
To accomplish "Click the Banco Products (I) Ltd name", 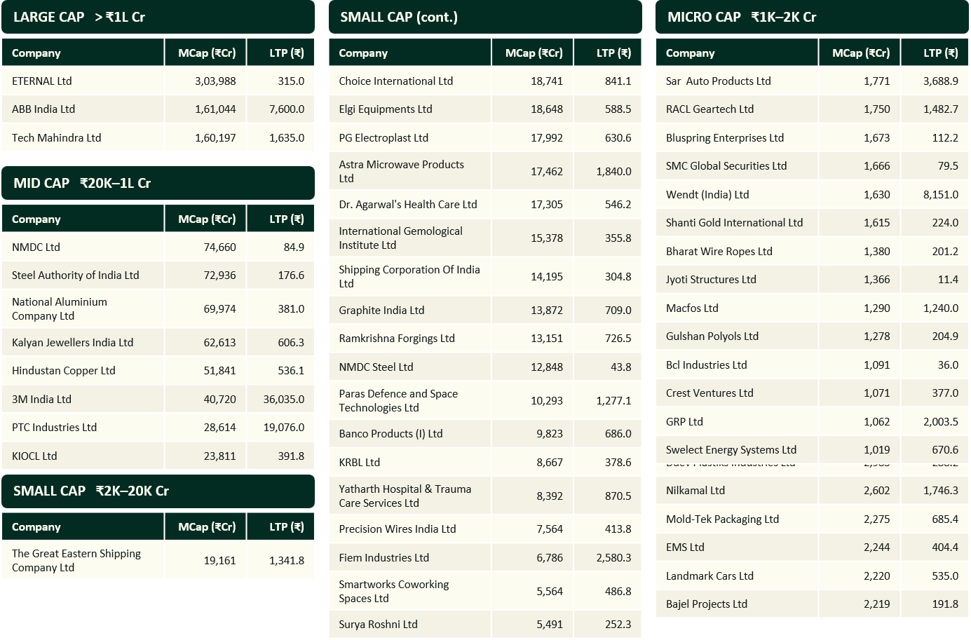I will [391, 434].
